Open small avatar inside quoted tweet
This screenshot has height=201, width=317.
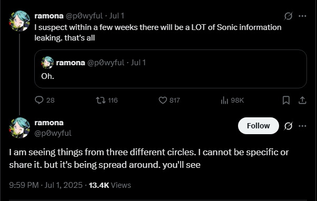pyautogui.click(x=47, y=63)
